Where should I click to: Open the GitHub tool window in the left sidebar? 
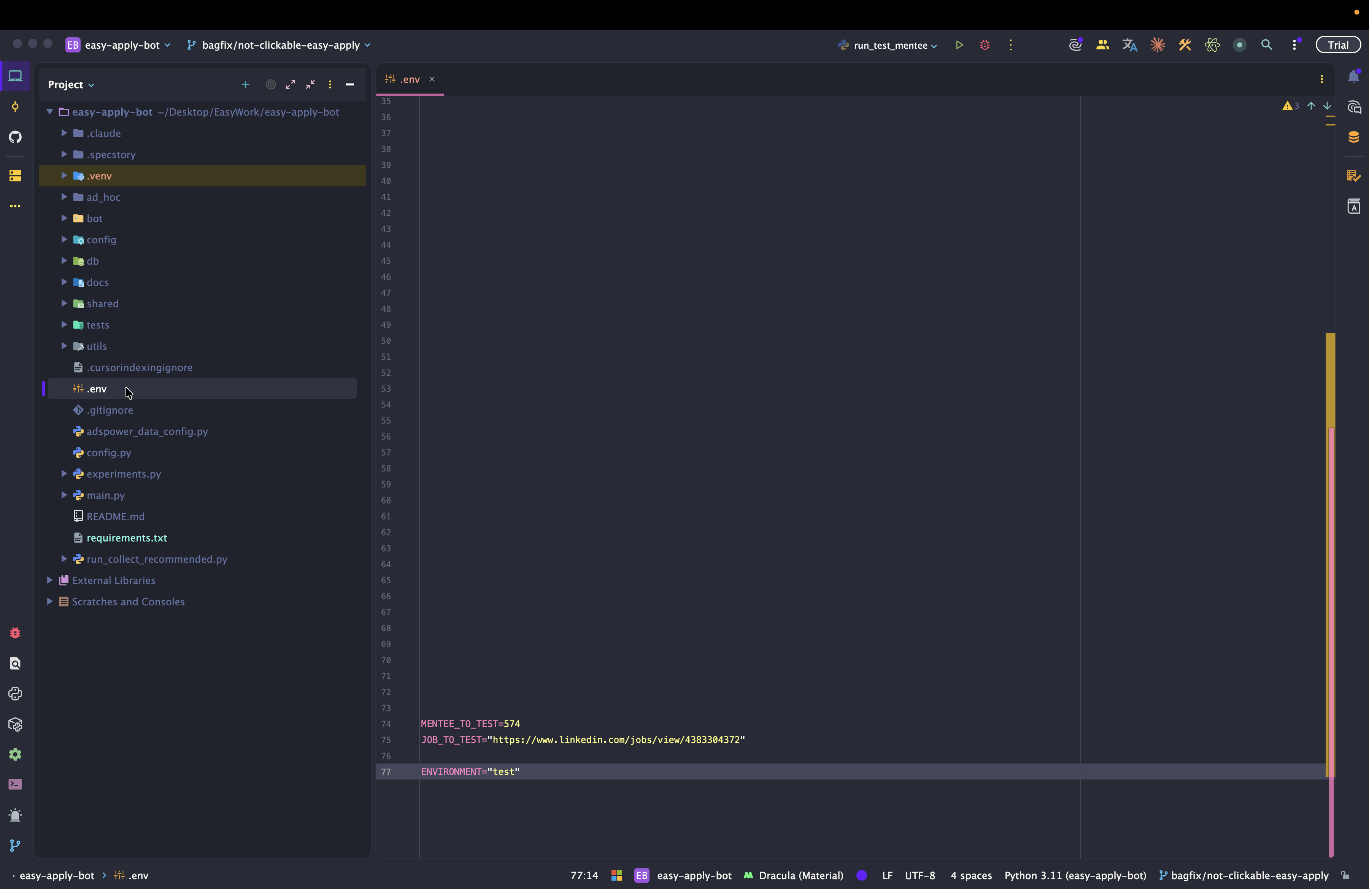click(16, 137)
